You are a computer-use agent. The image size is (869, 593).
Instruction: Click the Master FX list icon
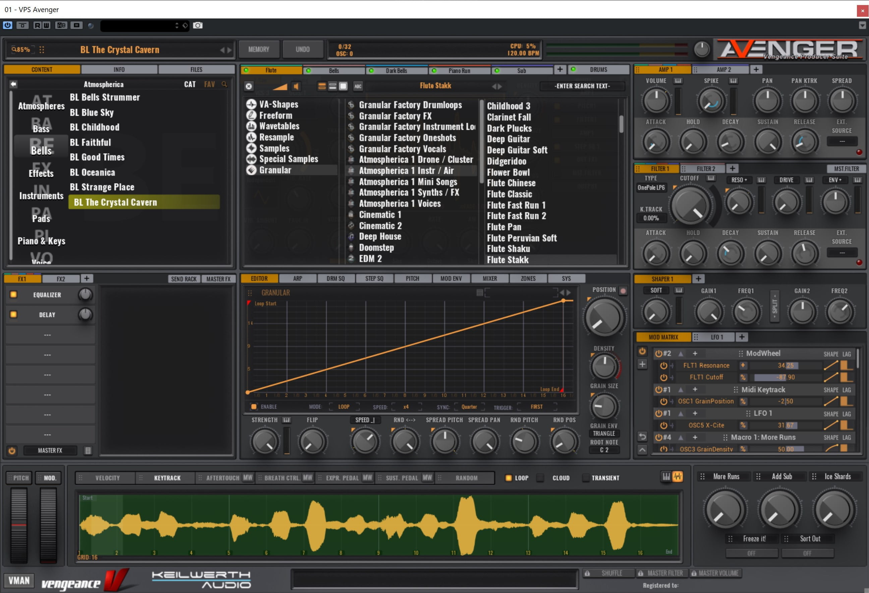coord(88,450)
